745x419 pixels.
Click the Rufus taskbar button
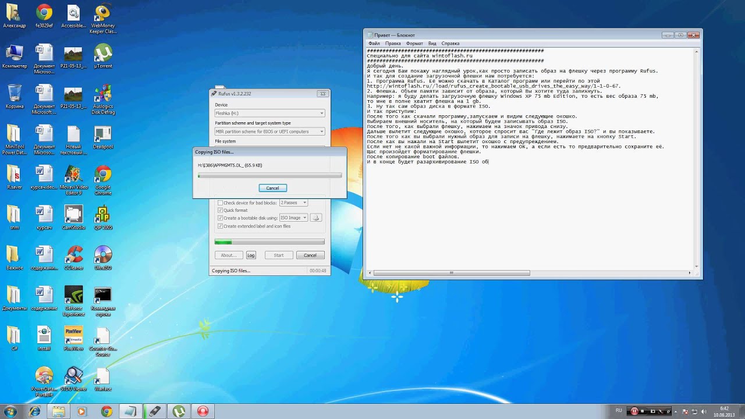[x=154, y=411]
